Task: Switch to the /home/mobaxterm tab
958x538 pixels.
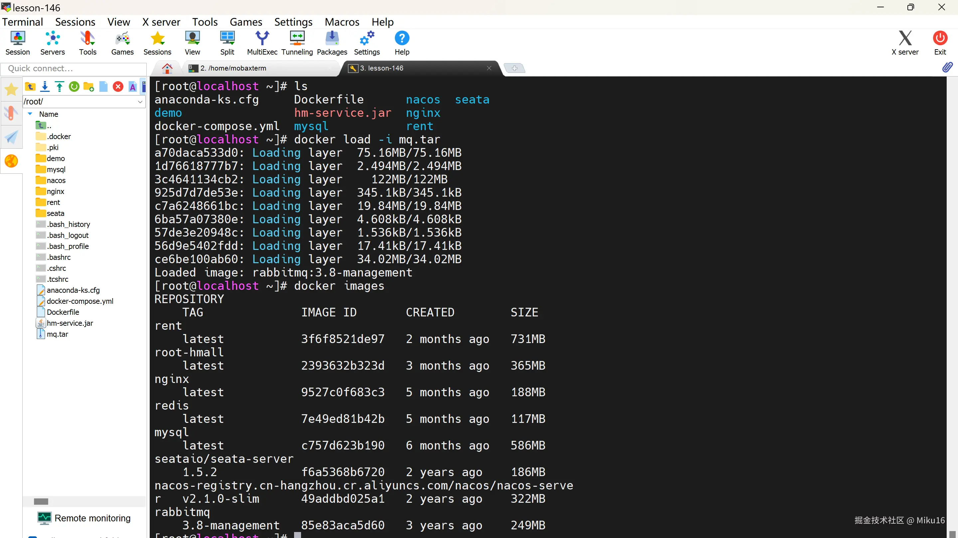Action: (233, 68)
